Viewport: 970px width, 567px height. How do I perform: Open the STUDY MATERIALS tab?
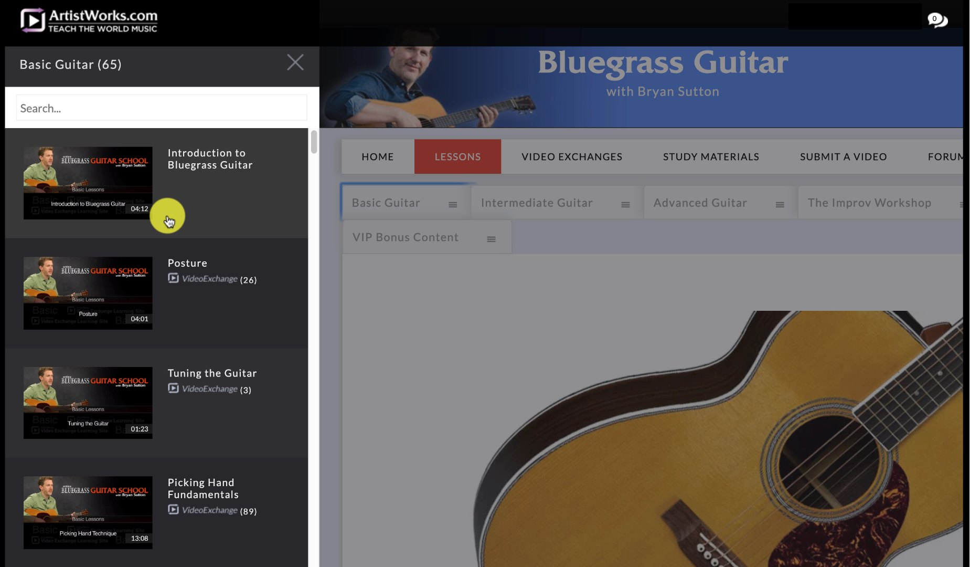(x=711, y=156)
